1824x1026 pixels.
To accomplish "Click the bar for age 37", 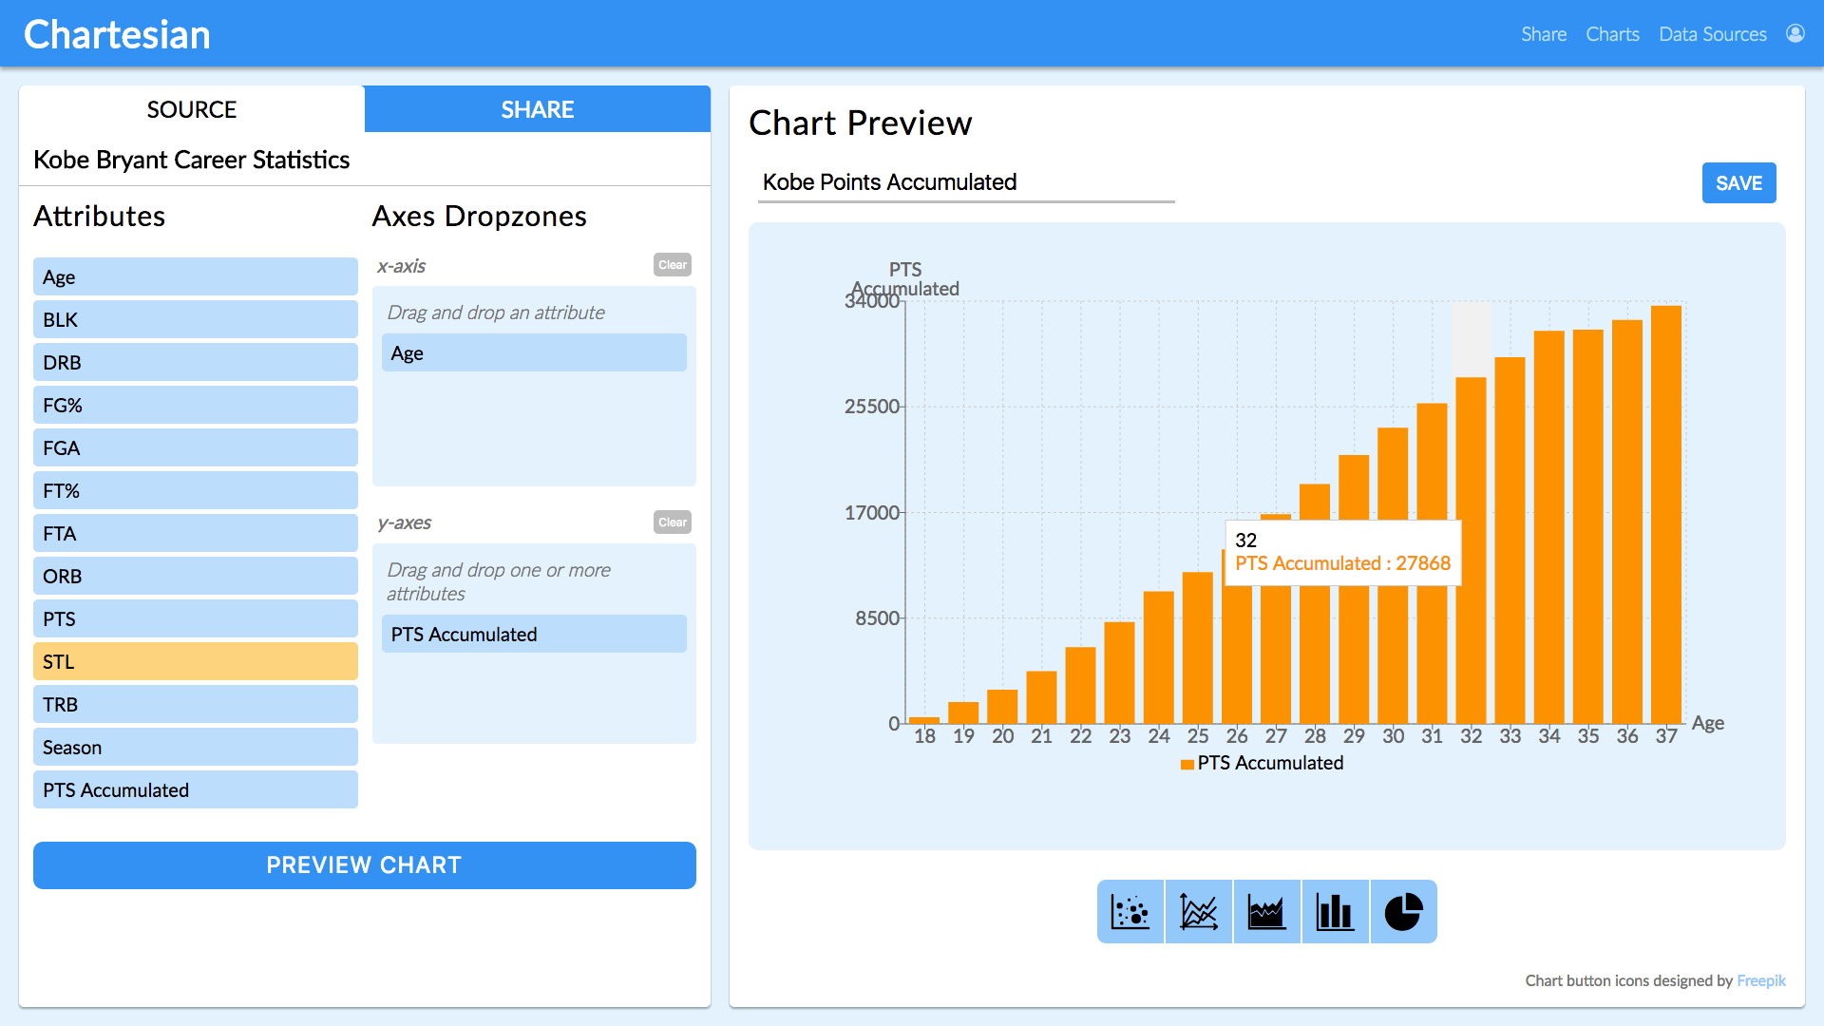I will tap(1665, 513).
